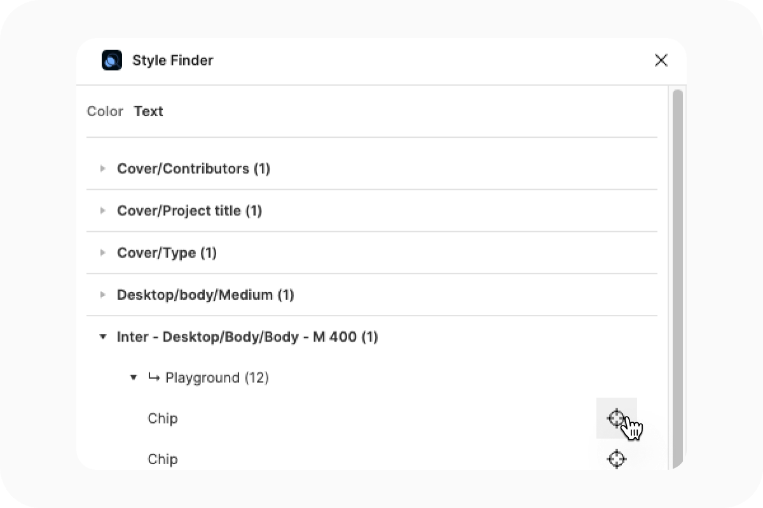This screenshot has height=508, width=763.
Task: Click the crosshair target icon next to first Chip
Action: [x=616, y=418]
